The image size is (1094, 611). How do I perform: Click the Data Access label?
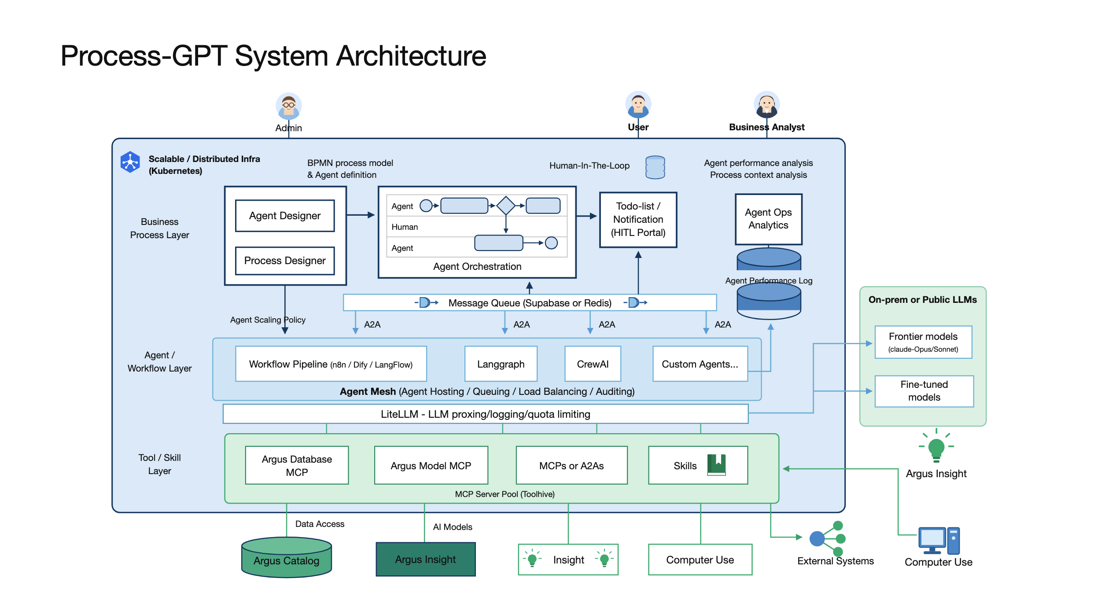(320, 524)
